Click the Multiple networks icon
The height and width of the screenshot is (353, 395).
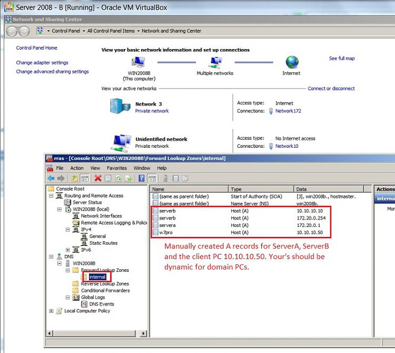pyautogui.click(x=215, y=63)
